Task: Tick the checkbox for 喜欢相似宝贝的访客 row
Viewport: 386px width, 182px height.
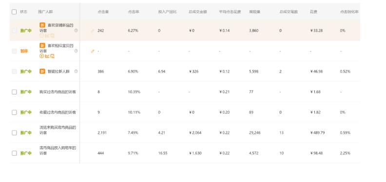Action: [14, 51]
